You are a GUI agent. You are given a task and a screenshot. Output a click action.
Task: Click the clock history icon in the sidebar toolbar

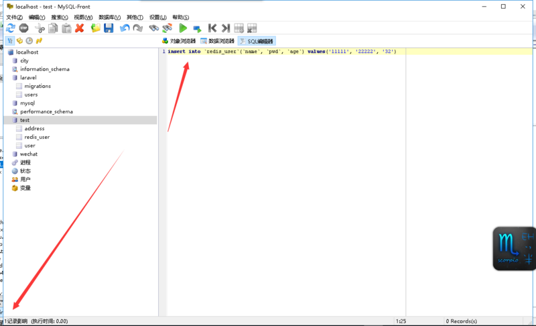tap(29, 41)
